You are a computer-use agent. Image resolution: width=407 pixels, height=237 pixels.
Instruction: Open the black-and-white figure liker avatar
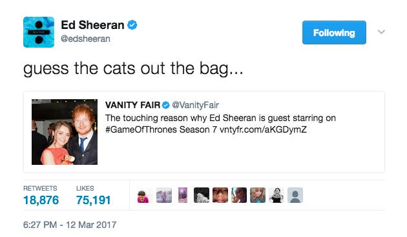[x=277, y=195]
